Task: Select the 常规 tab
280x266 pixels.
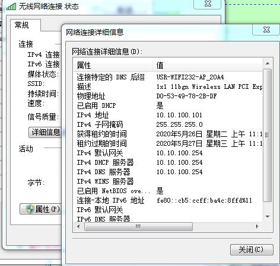Action: tap(22, 25)
